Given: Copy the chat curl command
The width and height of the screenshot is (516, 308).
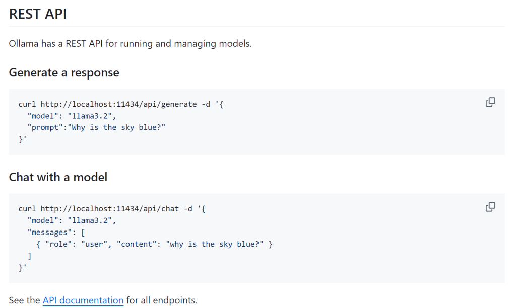Looking at the screenshot, I should (x=490, y=207).
